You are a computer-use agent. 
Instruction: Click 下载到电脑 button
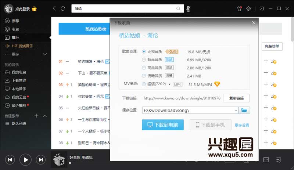163,125
